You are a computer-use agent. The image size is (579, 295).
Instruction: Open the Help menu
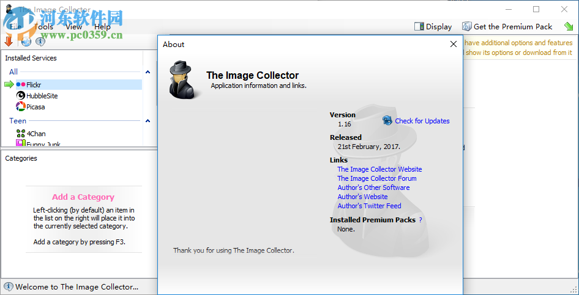click(102, 26)
